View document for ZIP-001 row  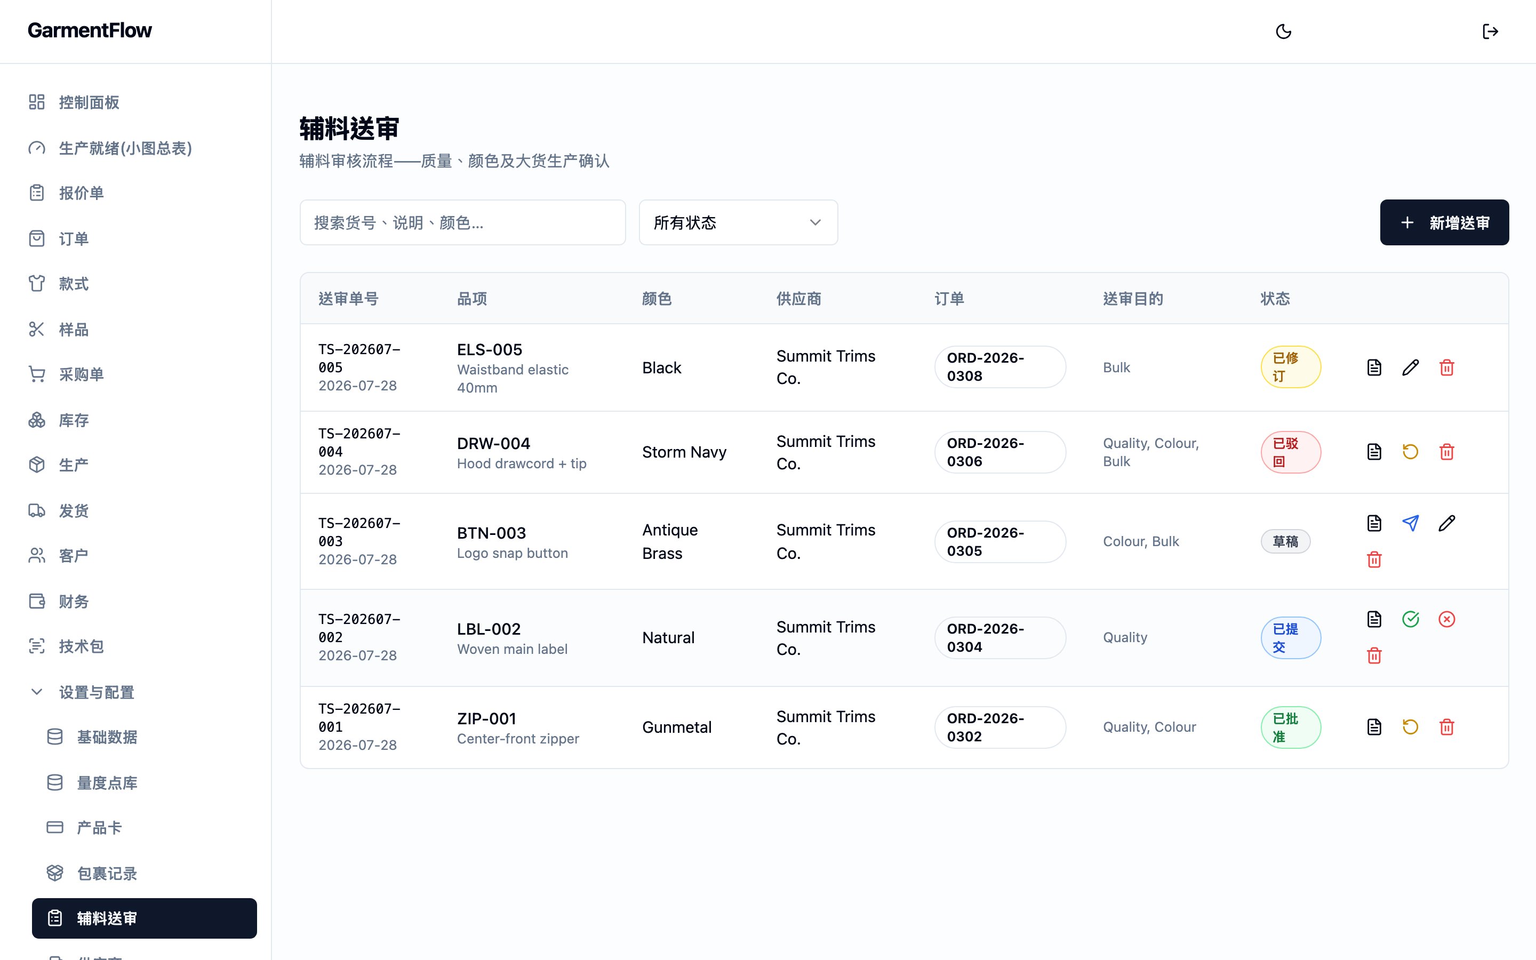[x=1374, y=727]
